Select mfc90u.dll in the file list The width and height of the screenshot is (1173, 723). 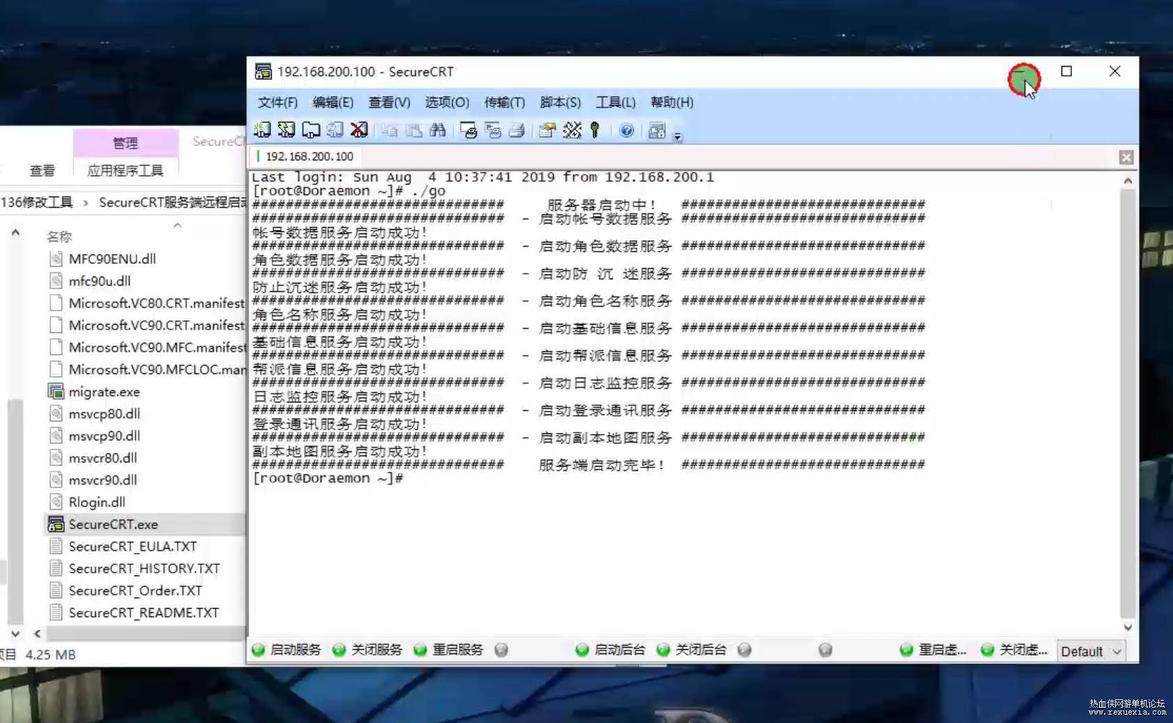tap(90, 281)
